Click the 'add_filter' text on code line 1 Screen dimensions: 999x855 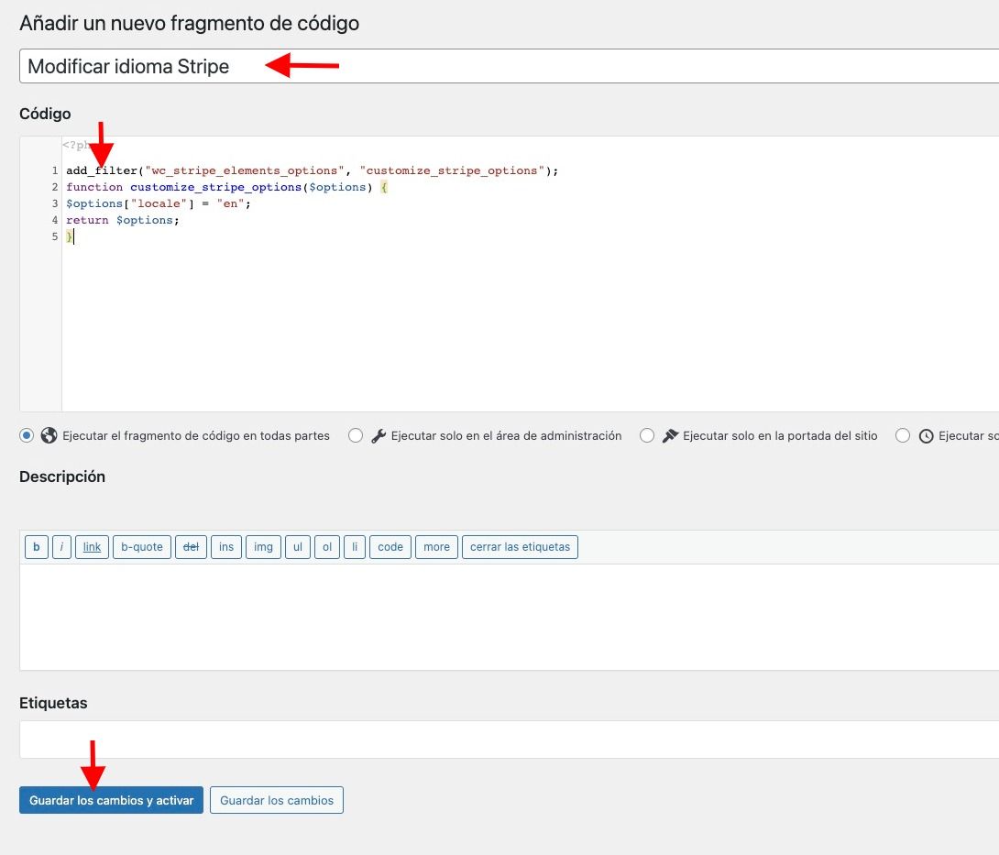pos(102,170)
